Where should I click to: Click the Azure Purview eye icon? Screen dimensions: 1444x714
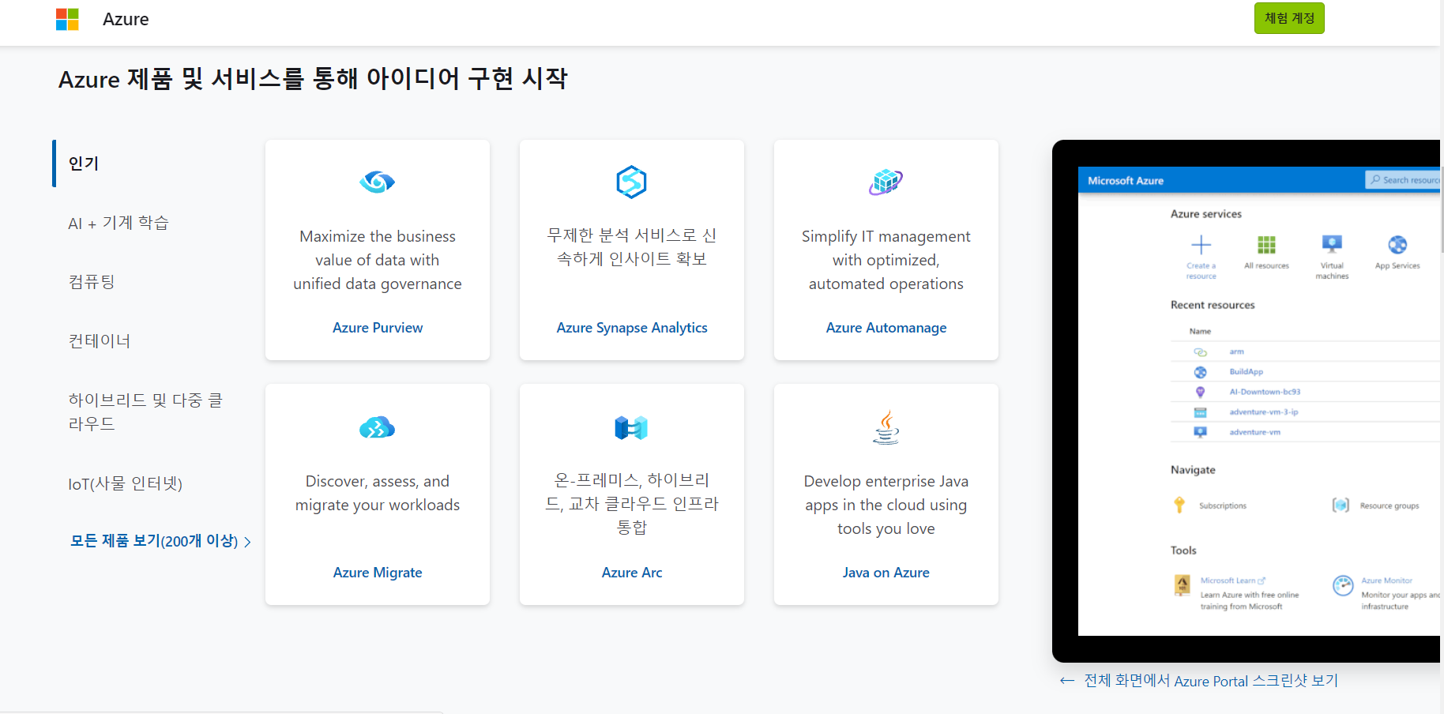pyautogui.click(x=378, y=182)
